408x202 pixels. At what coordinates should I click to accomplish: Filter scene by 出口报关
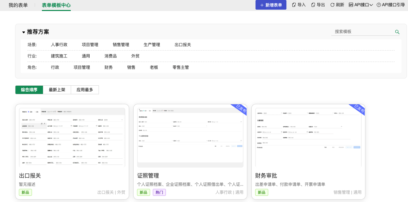click(x=183, y=45)
